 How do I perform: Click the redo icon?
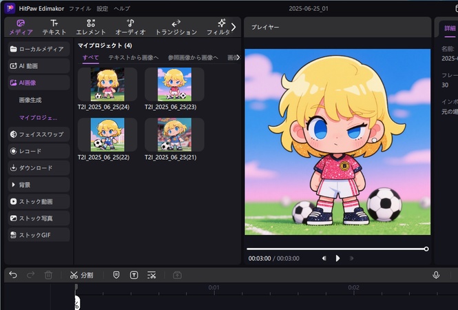[31, 275]
